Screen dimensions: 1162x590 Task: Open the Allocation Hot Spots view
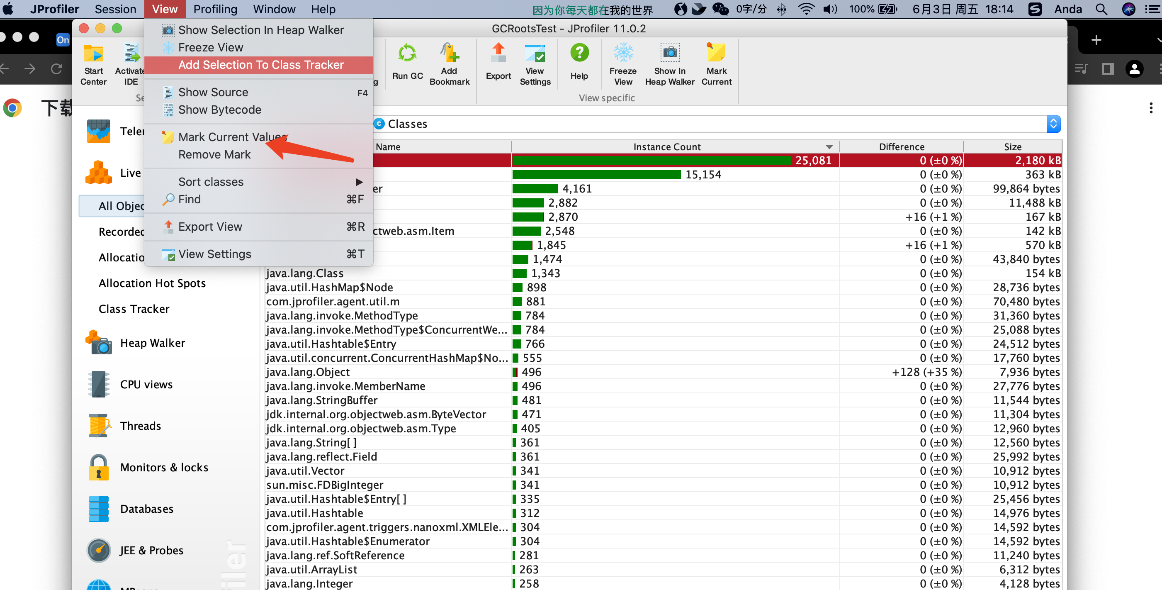click(152, 283)
